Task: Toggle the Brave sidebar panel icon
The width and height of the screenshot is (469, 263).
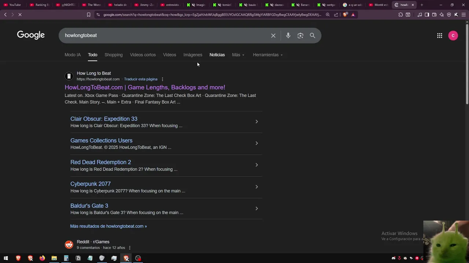Action: [x=427, y=15]
